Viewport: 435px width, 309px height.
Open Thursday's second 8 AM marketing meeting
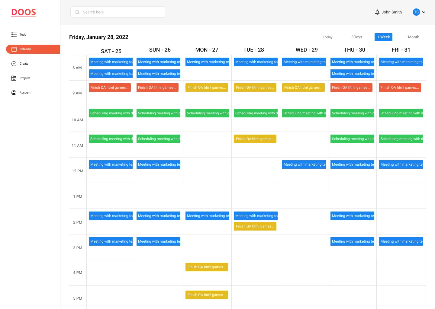click(x=352, y=74)
